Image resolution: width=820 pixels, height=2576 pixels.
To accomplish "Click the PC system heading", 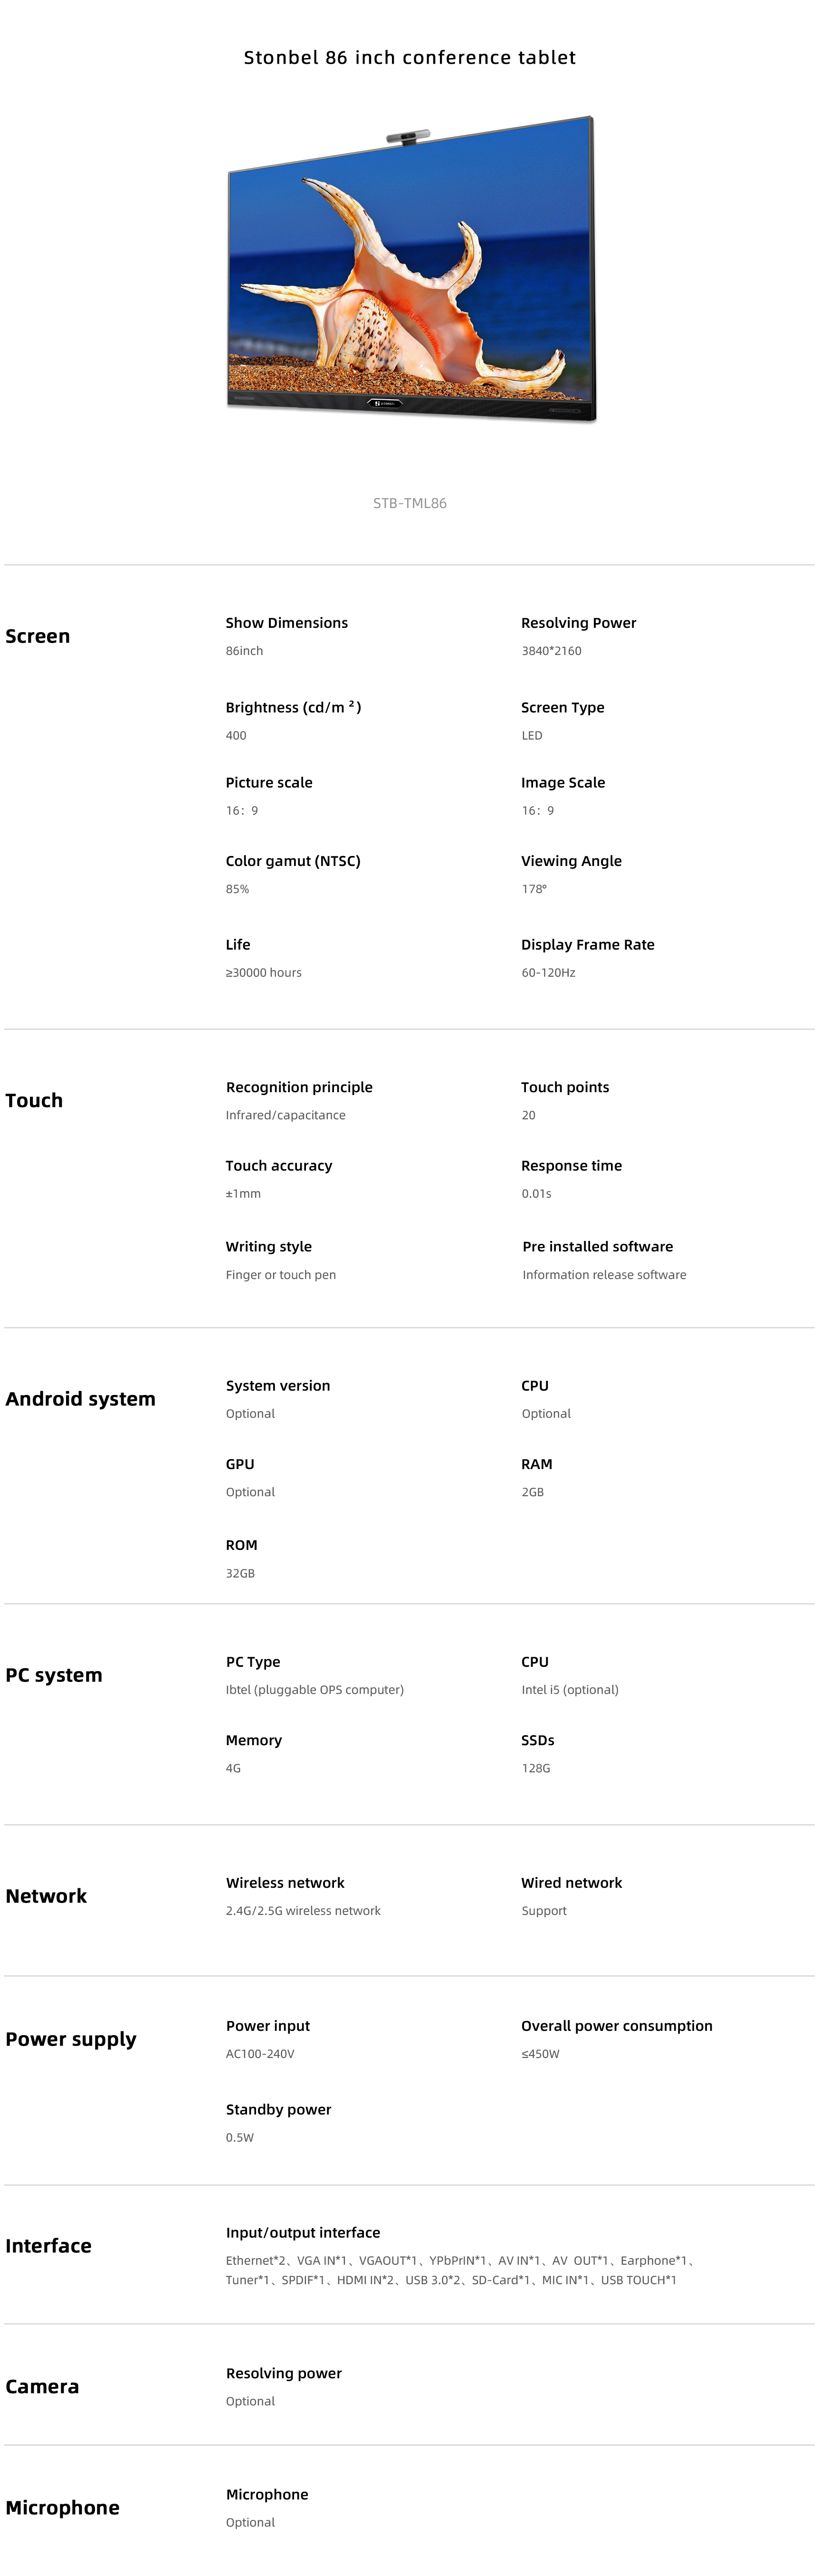I will (54, 1675).
